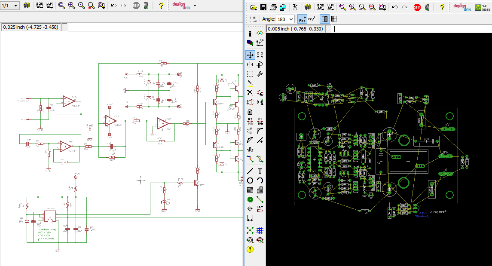Save the board with the floppy icon
Image resolution: width=492 pixels, height=266 pixels.
pos(263,7)
